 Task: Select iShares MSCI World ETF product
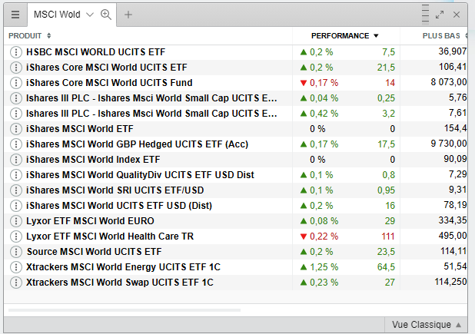point(80,129)
